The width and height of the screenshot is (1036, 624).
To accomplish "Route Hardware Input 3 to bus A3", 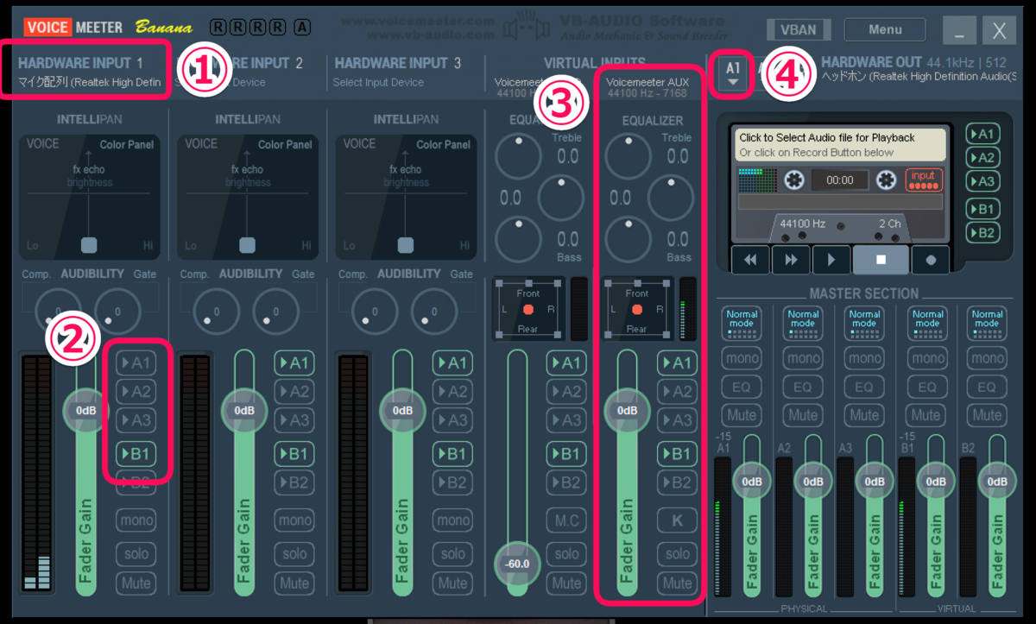I will point(452,420).
